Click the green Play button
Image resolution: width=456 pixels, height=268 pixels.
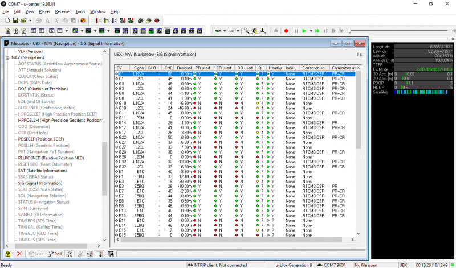point(304,31)
